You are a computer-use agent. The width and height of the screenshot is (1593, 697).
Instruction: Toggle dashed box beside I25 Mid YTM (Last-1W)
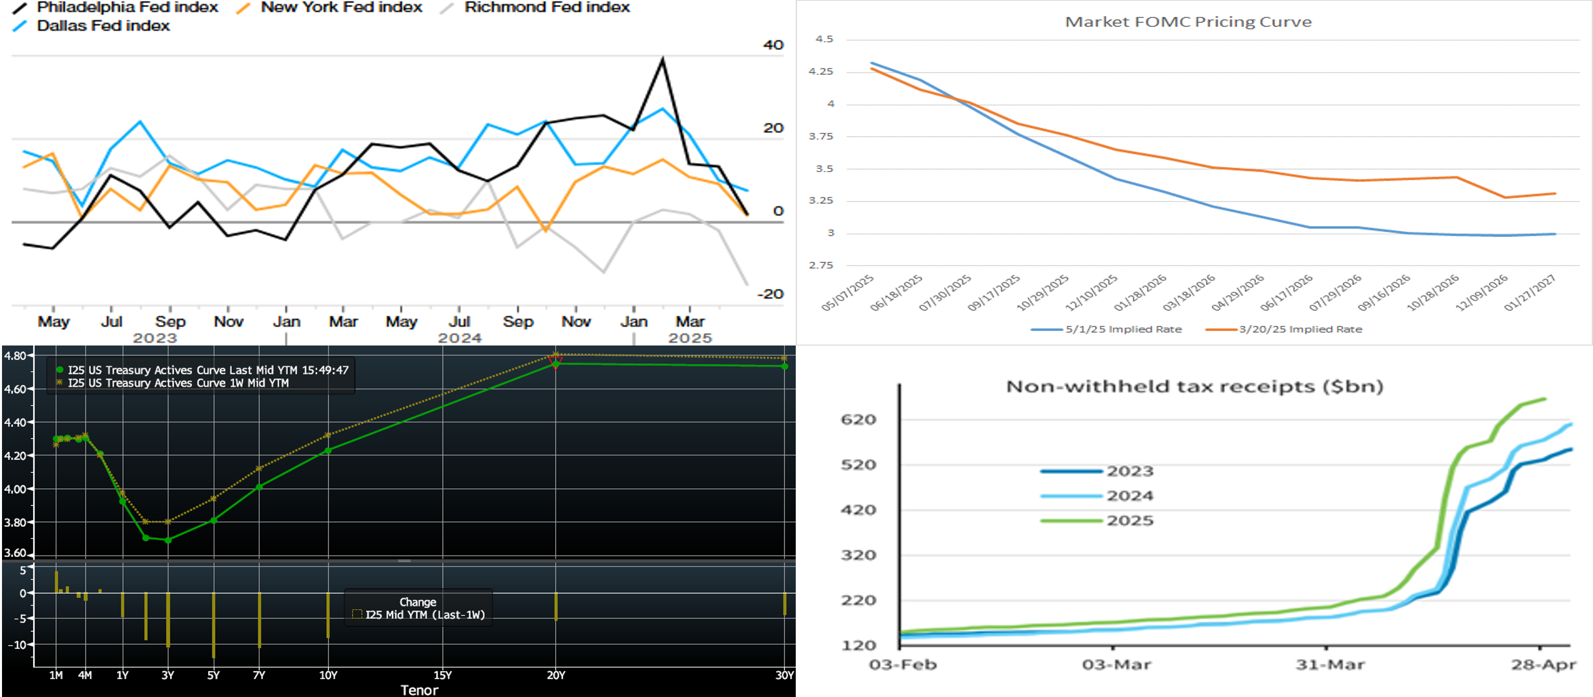[x=357, y=614]
